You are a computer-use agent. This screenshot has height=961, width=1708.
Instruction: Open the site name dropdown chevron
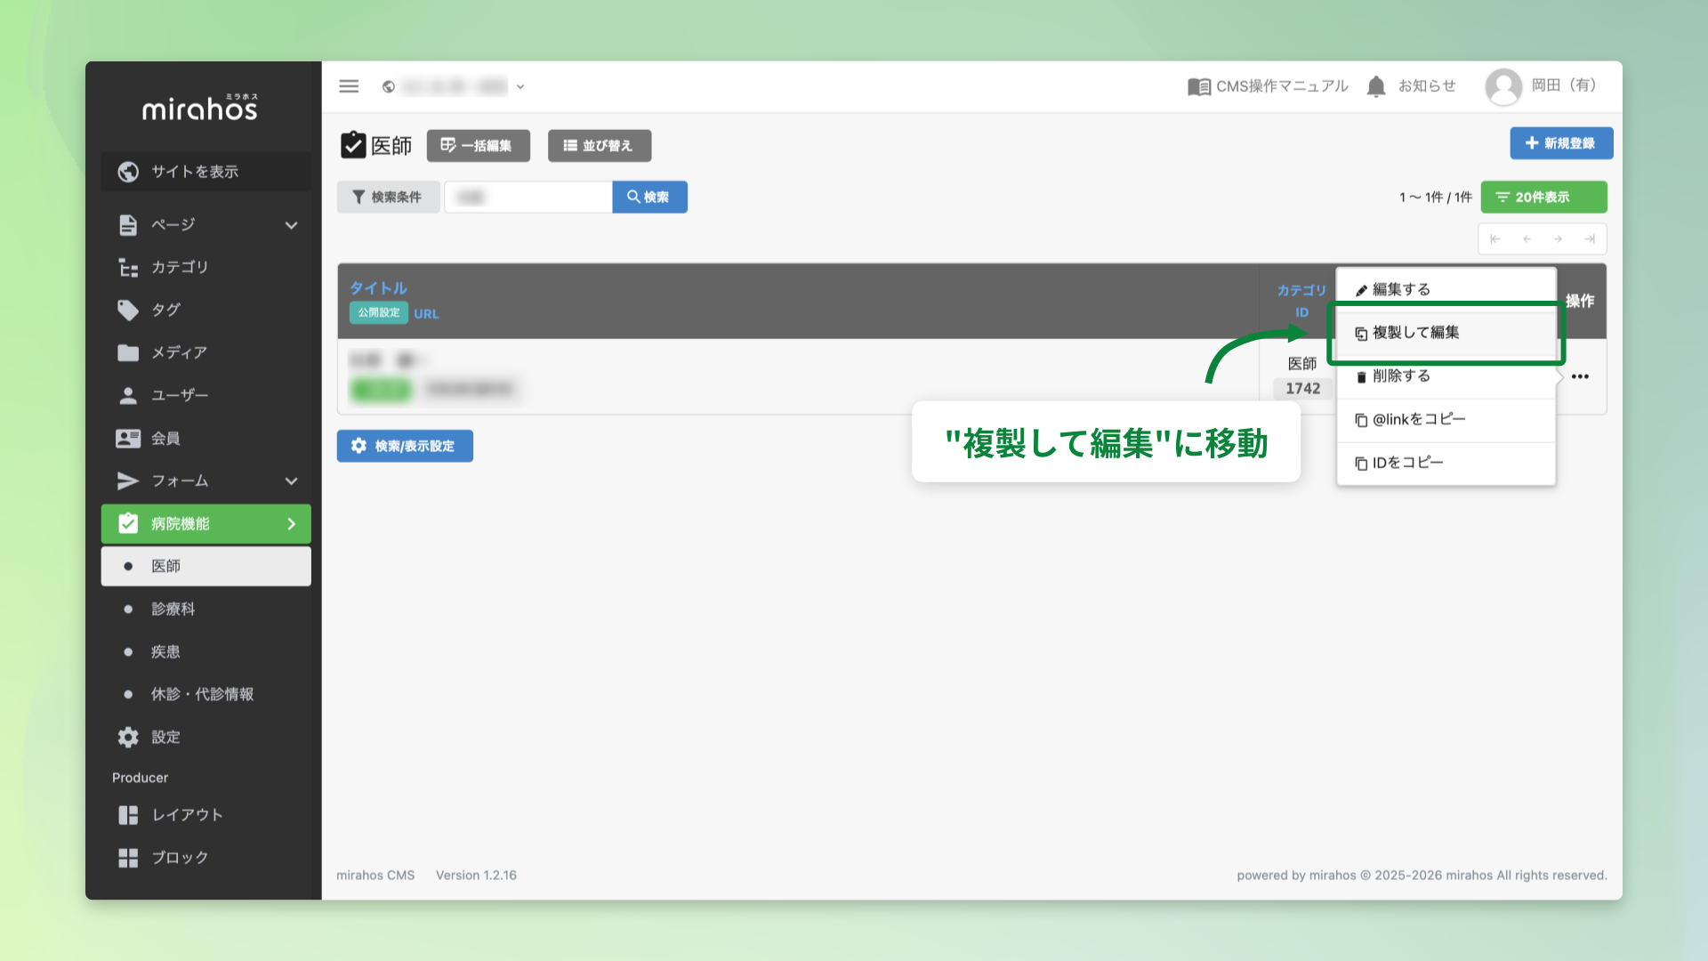[x=520, y=86]
